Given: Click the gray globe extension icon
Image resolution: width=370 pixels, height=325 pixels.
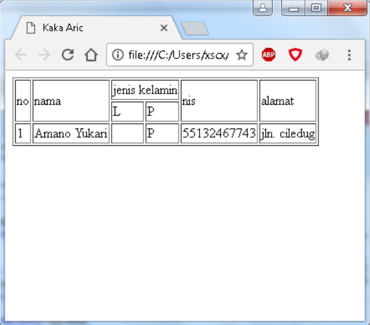Looking at the screenshot, I should [x=322, y=55].
